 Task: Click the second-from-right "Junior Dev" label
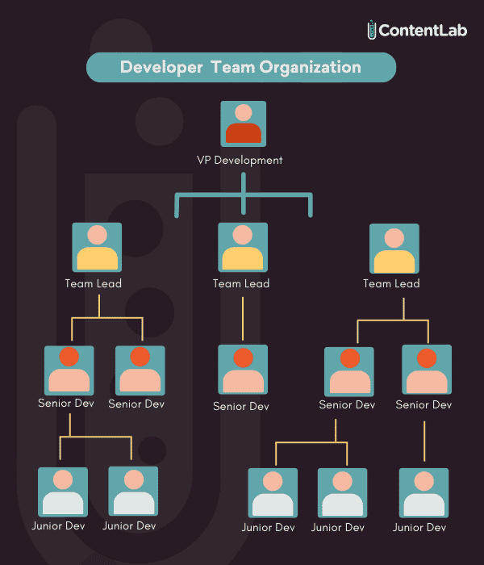click(338, 528)
